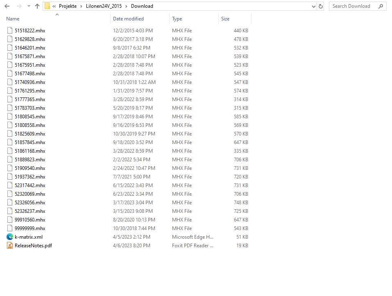Select Edge icon of k-matrix.xml
Image resolution: width=392 pixels, height=296 pixels.
pos(10,237)
